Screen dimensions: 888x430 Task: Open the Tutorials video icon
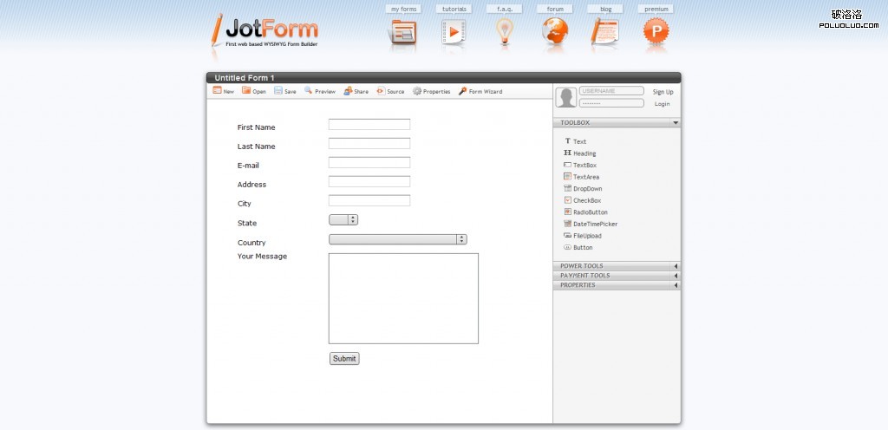(454, 32)
